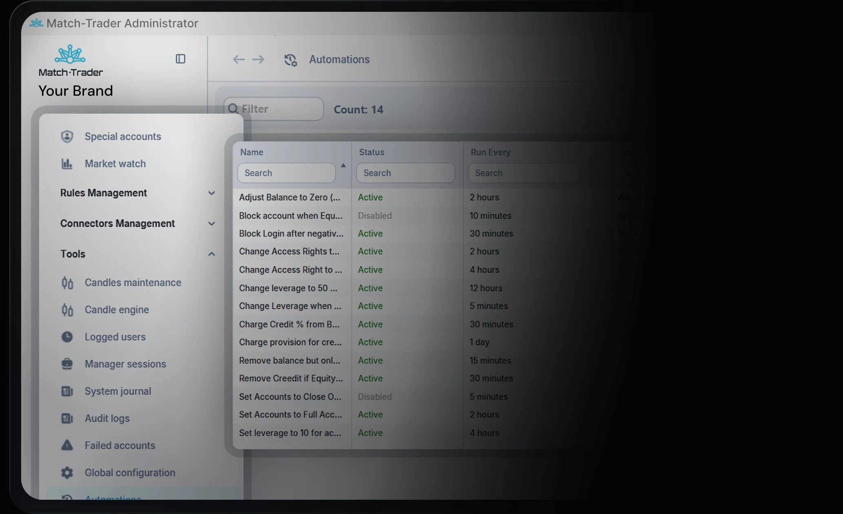Click the System journal icon
843x514 pixels.
(x=67, y=391)
